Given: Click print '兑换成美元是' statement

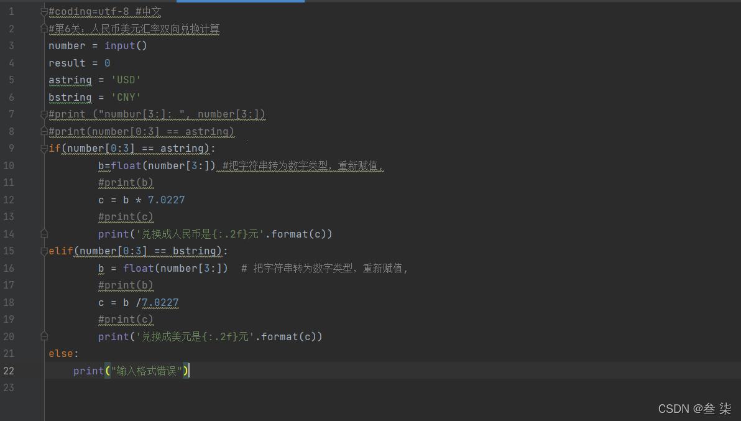Looking at the screenshot, I should pos(210,336).
